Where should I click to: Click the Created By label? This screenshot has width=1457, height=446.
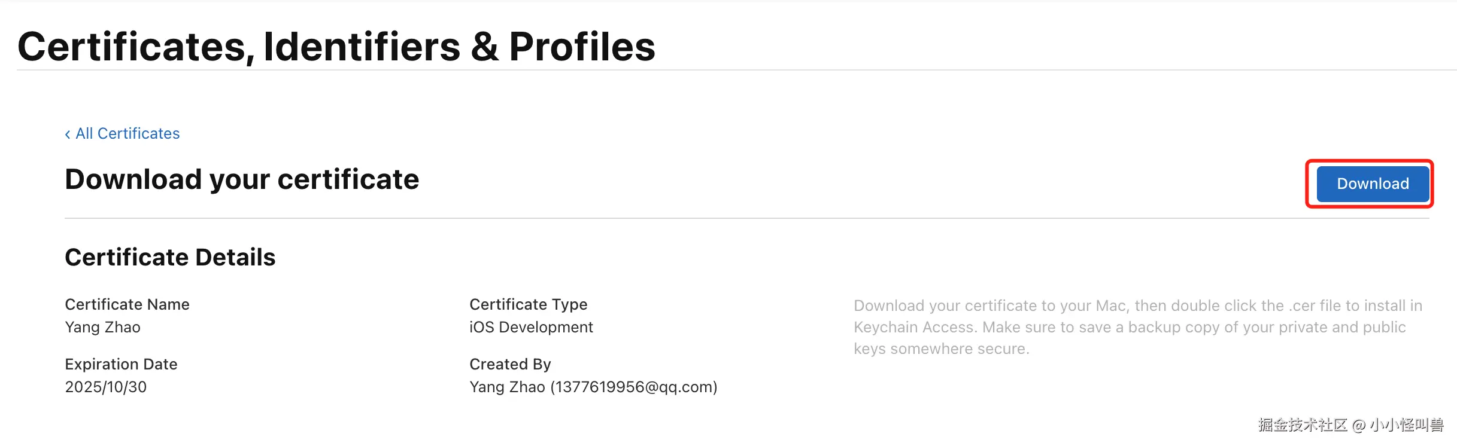510,364
